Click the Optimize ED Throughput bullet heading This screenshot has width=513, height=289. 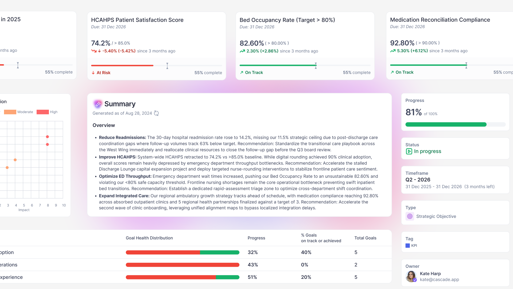pyautogui.click(x=125, y=176)
